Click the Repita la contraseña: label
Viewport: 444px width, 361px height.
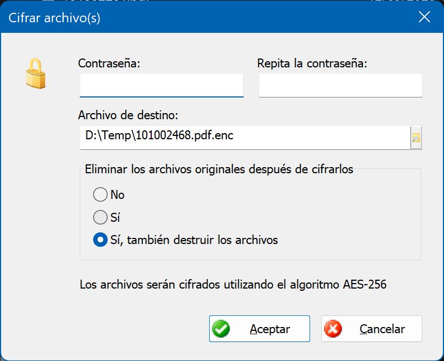coord(312,63)
